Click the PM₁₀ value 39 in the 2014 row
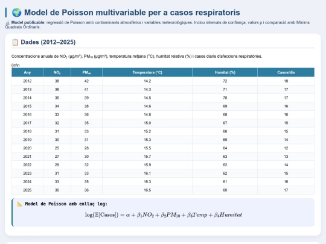Screen dimensions: 326x244 coord(86,98)
